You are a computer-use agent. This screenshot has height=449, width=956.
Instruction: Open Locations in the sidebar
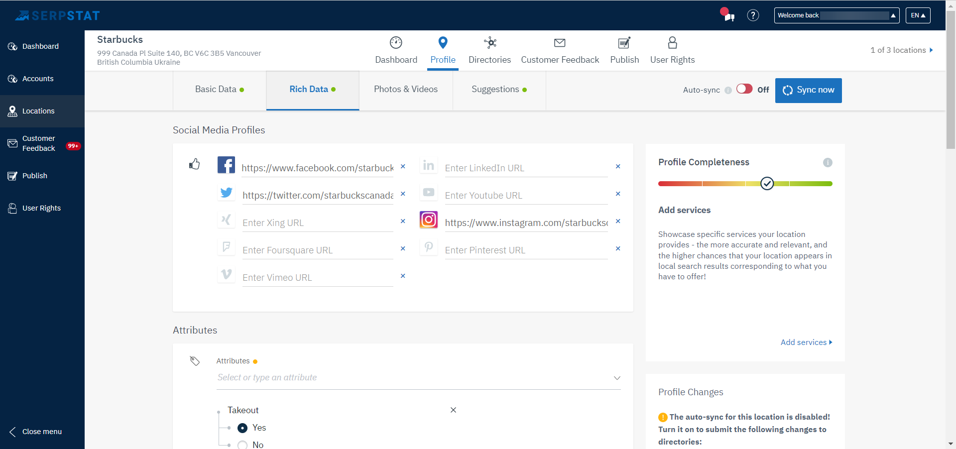pos(42,111)
